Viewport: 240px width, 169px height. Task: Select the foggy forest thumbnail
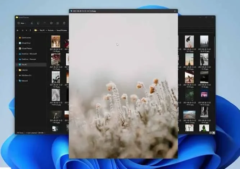tap(204, 41)
